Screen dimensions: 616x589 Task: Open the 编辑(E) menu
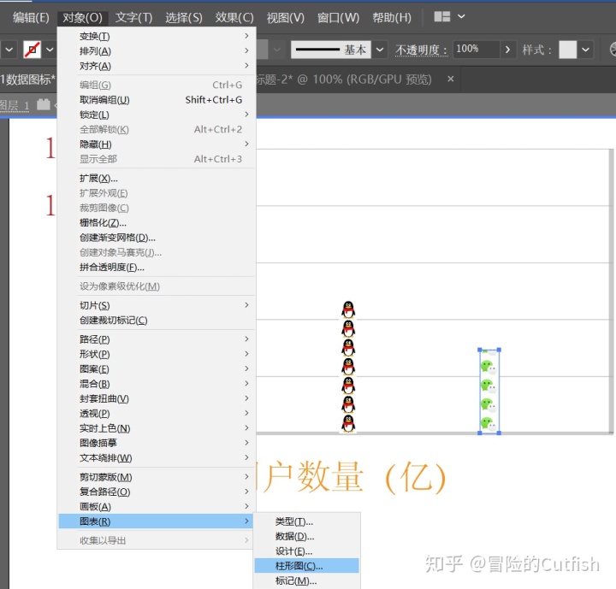coord(31,17)
